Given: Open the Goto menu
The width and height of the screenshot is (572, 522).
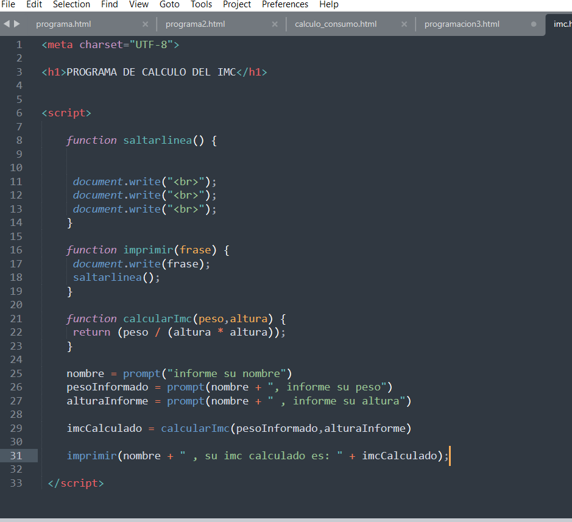Looking at the screenshot, I should (169, 4).
